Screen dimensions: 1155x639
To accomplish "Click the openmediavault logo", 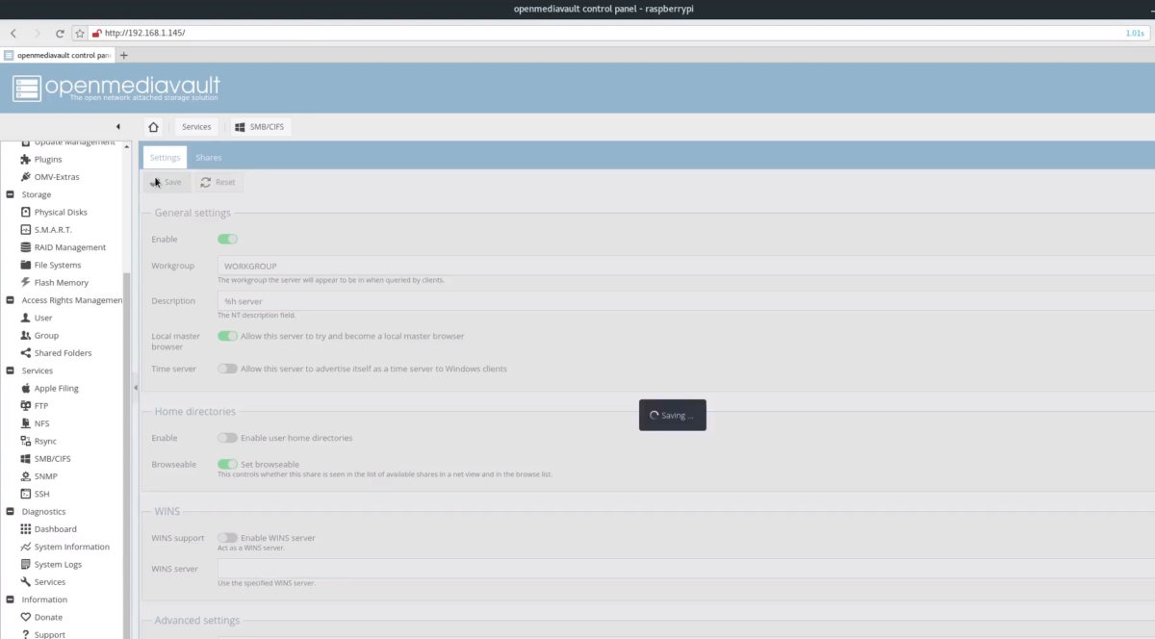I will coord(116,89).
